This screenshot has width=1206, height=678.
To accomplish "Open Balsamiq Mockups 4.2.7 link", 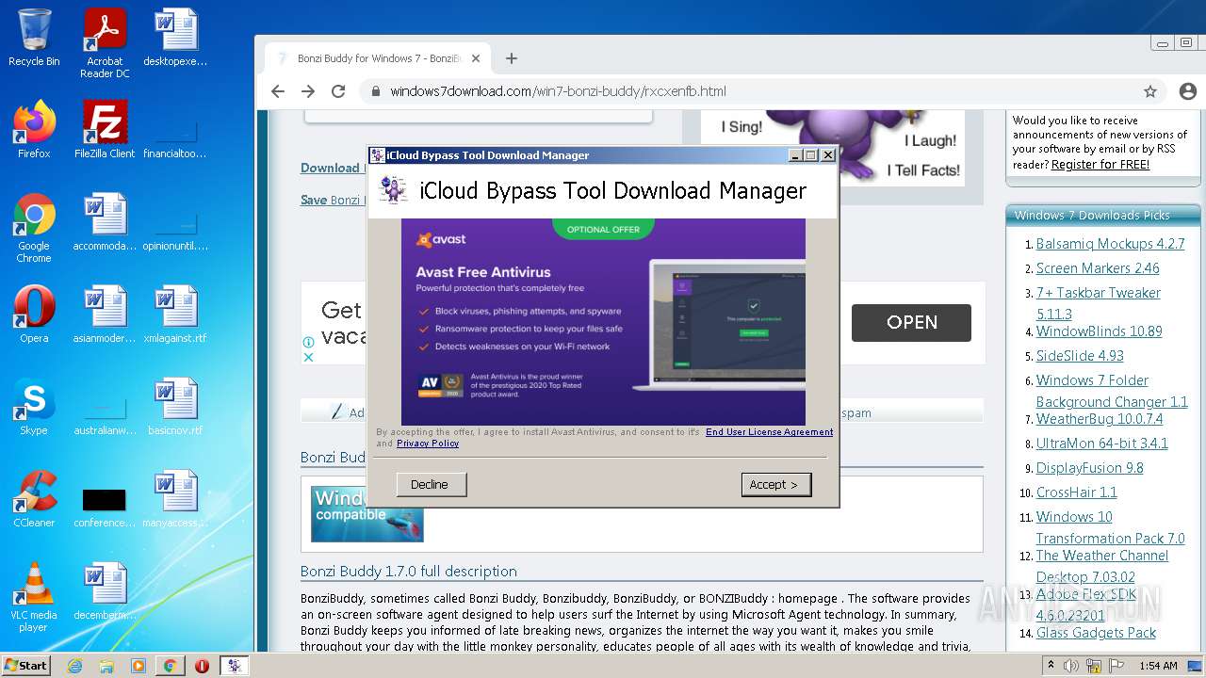I will pos(1110,244).
